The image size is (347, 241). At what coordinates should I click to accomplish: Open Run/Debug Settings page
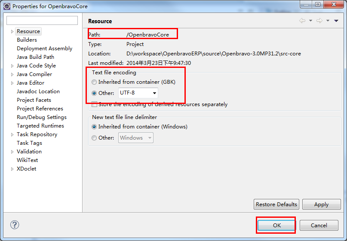coord(42,117)
